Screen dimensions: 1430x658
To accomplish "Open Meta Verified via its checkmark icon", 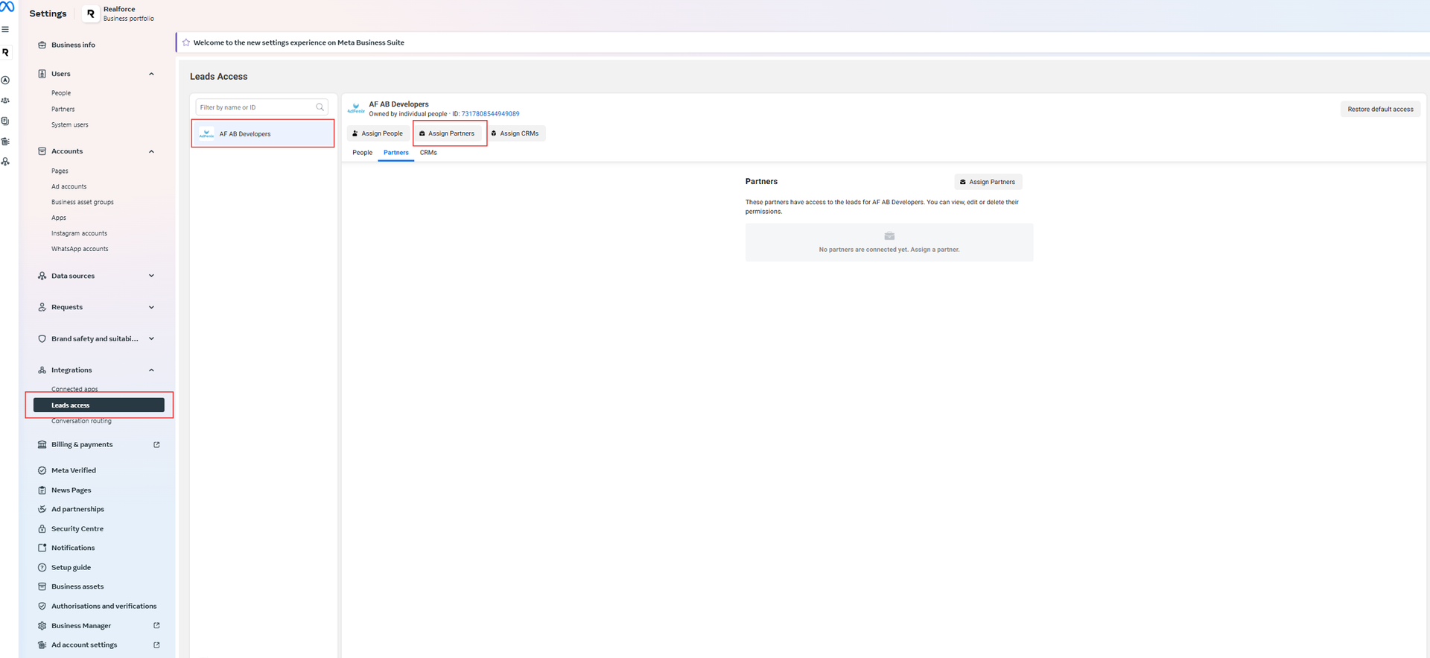I will (x=42, y=470).
